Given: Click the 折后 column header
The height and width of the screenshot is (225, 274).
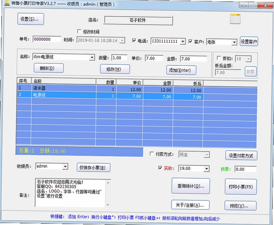Looking at the screenshot, I should tap(188, 83).
